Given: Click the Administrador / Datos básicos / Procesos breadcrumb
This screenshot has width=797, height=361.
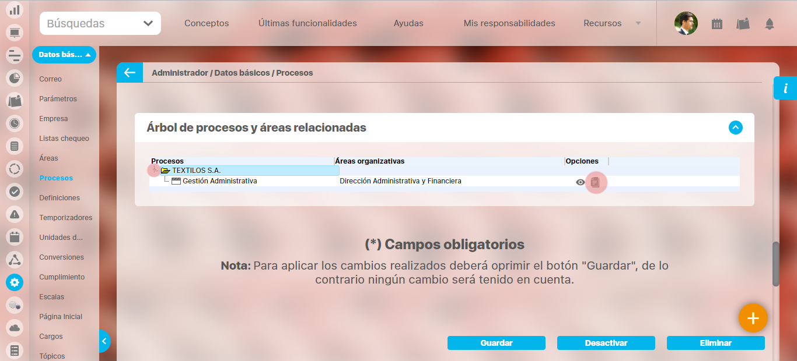Looking at the screenshot, I should point(232,73).
